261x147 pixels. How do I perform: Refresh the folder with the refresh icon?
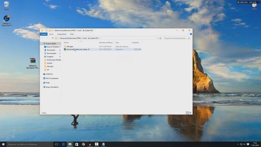(160, 38)
